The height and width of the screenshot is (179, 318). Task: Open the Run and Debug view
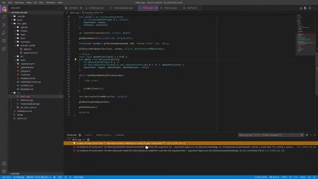pyautogui.click(x=4, y=33)
